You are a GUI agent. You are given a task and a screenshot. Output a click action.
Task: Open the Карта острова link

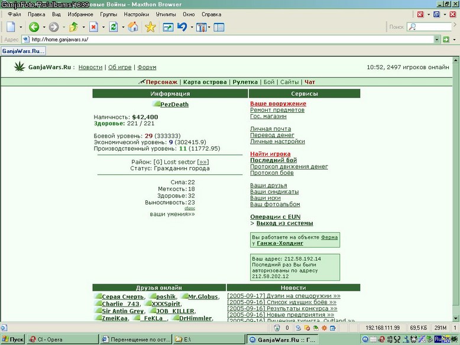(x=205, y=82)
